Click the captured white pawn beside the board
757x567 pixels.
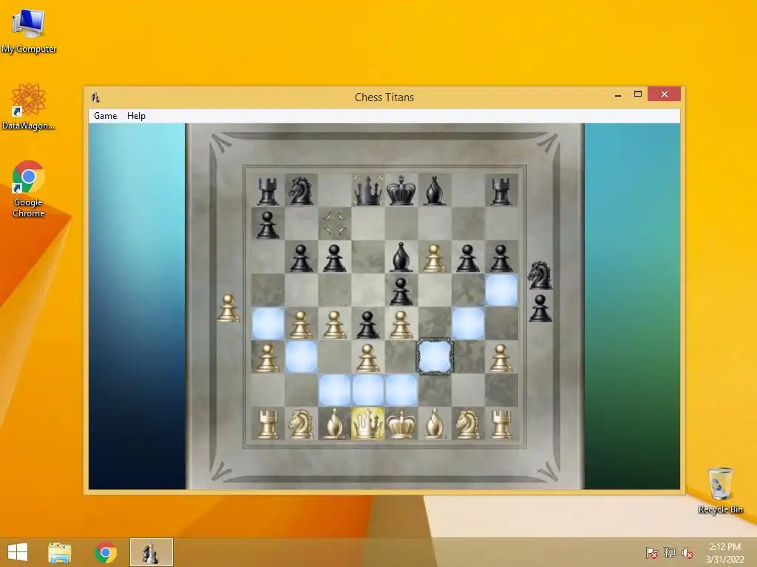coord(228,308)
